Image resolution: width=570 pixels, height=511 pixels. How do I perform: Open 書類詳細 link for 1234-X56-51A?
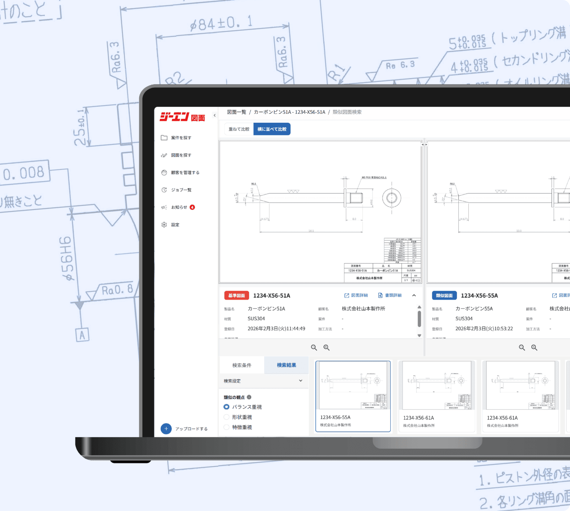(390, 296)
